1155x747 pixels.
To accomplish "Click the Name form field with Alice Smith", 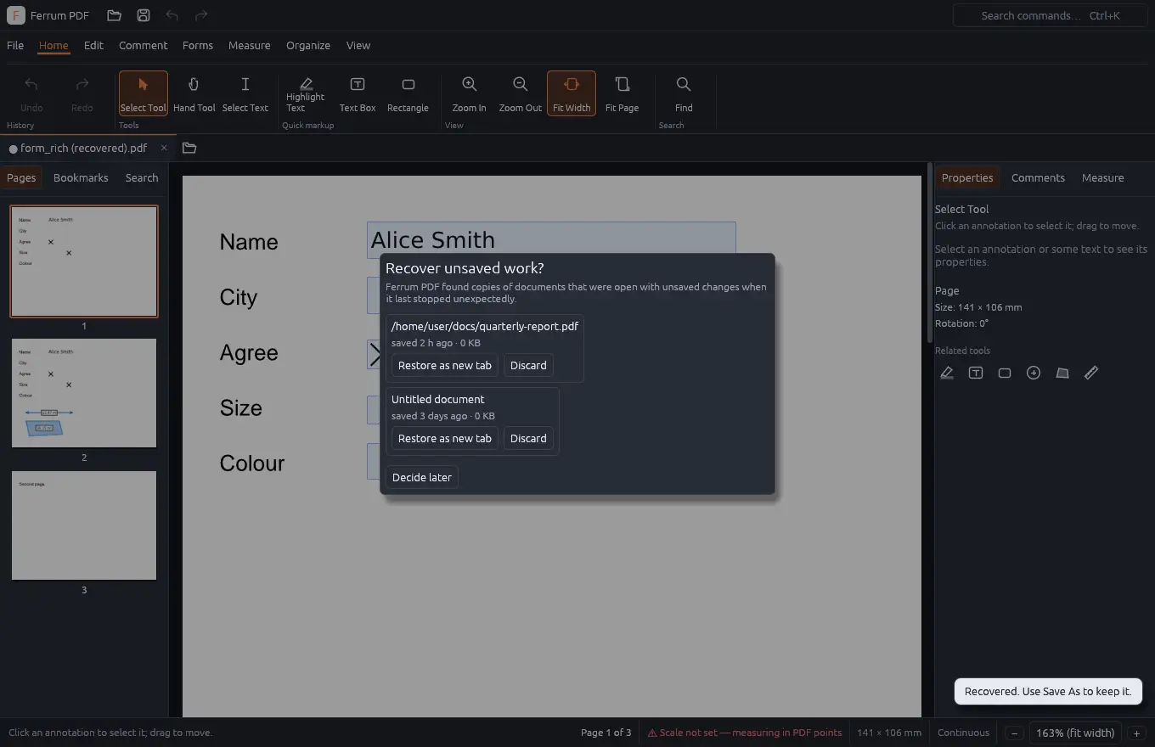I will (x=551, y=239).
